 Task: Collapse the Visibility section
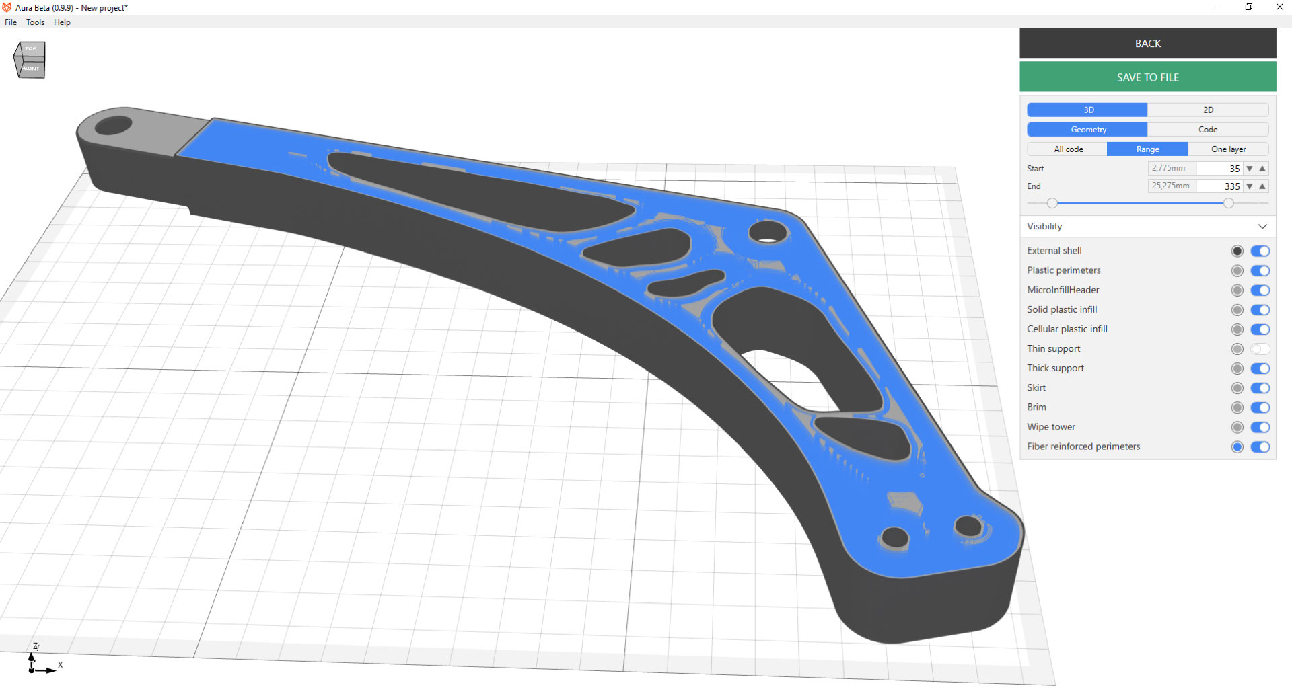pyautogui.click(x=1263, y=227)
